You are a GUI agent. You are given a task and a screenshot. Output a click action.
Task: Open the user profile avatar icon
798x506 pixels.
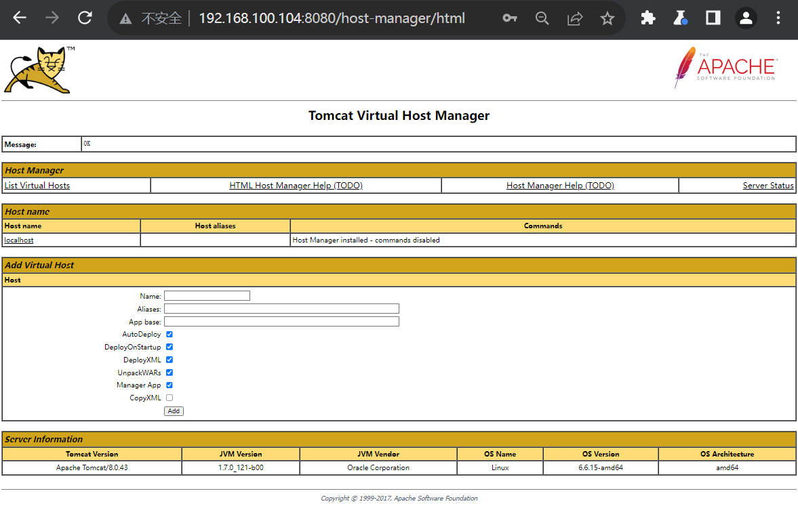746,18
